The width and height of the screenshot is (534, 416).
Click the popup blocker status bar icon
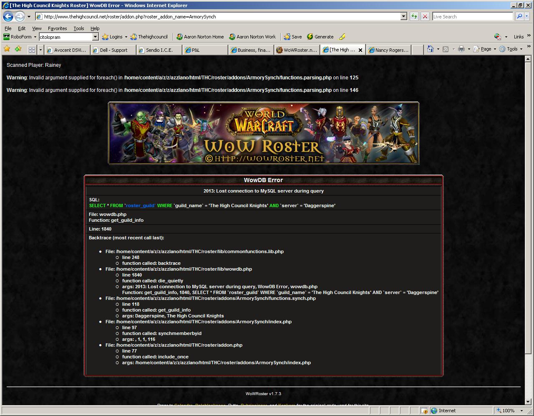424,411
